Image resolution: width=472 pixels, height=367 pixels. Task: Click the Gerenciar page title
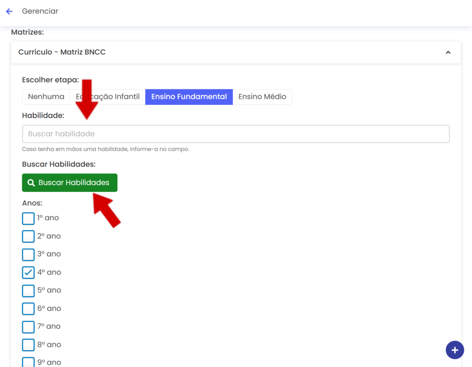tap(40, 11)
